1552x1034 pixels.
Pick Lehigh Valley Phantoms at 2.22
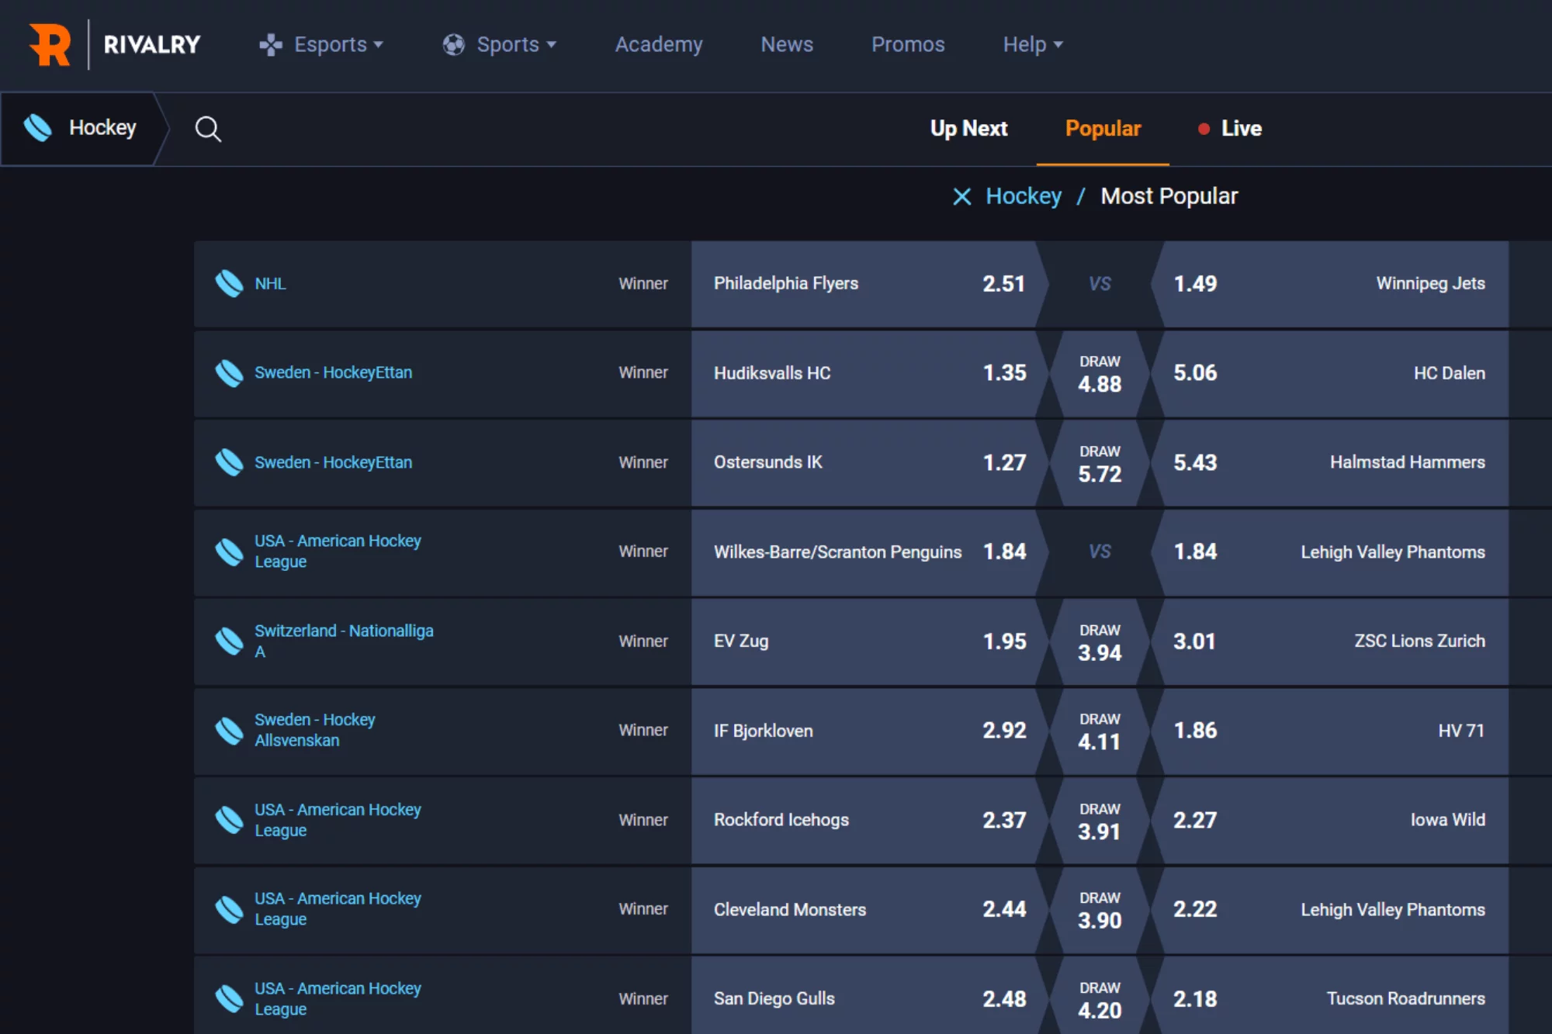[x=1330, y=909]
